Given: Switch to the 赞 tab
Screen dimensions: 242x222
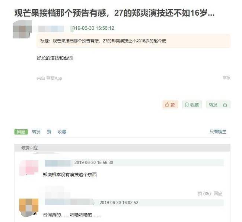Looking at the screenshot, I should point(49,132).
